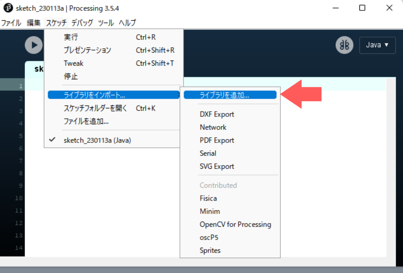Screen dimensions: 403x273
Task: Import the Fisica library
Action: (230, 198)
